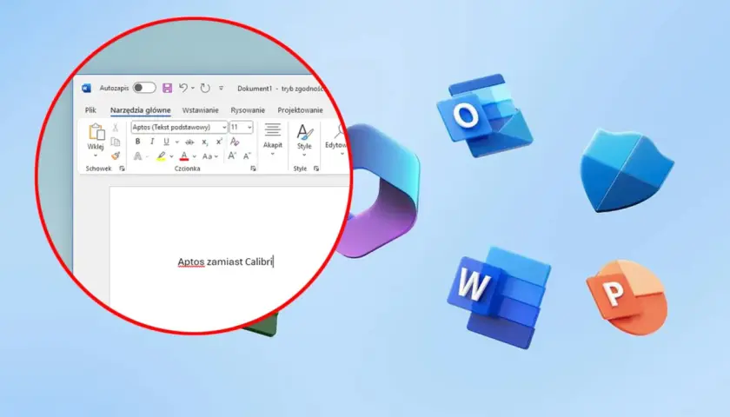This screenshot has height=417, width=730.
Task: Click the Copy pages icon
Action: (x=116, y=142)
